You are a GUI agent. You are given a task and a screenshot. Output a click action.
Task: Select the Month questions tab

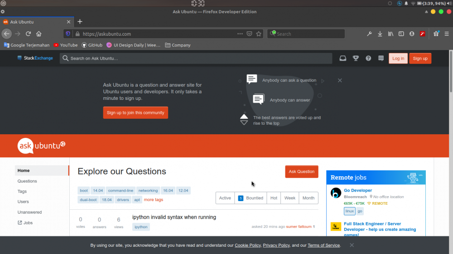pos(308,198)
